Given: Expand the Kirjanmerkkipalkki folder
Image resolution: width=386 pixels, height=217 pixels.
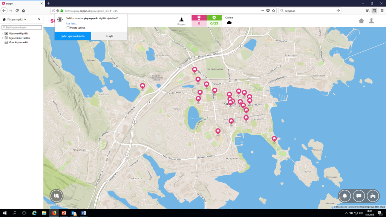Looking at the screenshot, I should pyautogui.click(x=2, y=34).
